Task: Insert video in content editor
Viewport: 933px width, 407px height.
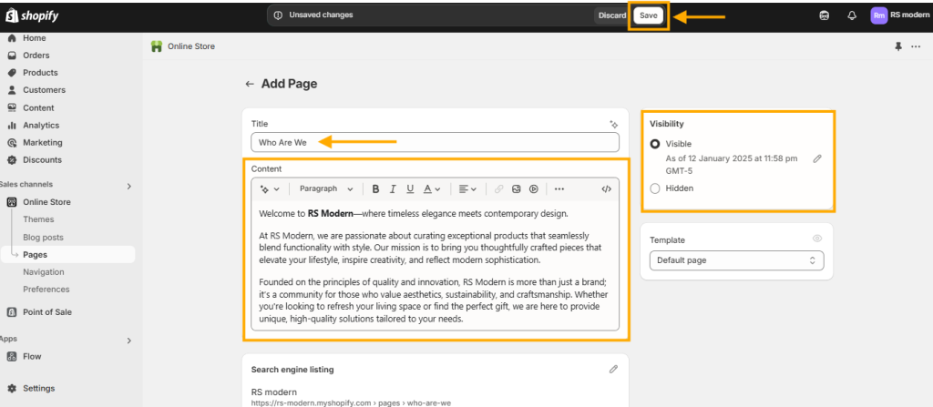Action: [x=534, y=189]
